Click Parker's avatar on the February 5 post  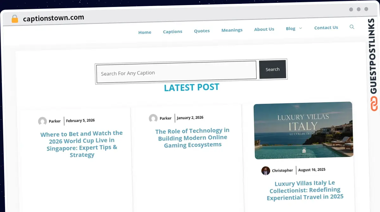pos(42,121)
